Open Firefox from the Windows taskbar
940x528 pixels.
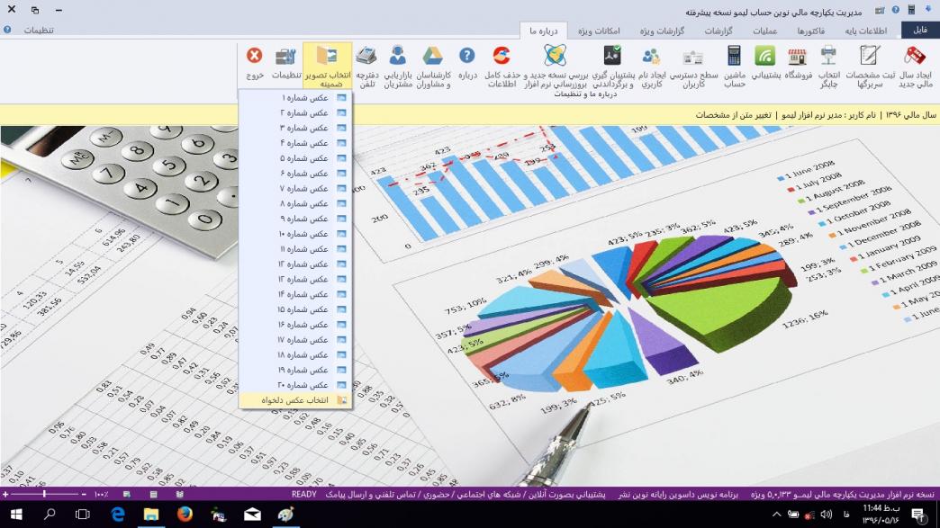185,515
